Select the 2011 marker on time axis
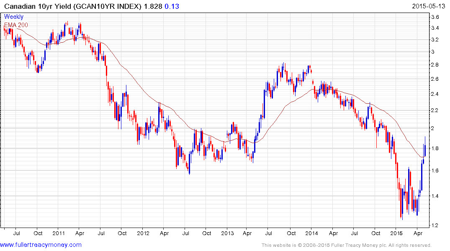Screen dimensions: 450x251 pyautogui.click(x=58, y=232)
